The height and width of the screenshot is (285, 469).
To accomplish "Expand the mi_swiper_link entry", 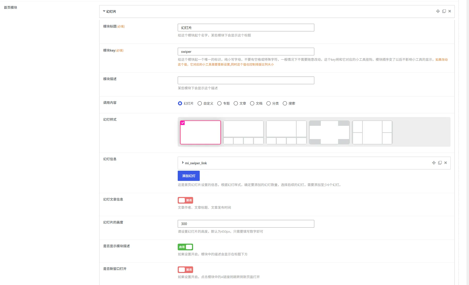I will point(183,163).
